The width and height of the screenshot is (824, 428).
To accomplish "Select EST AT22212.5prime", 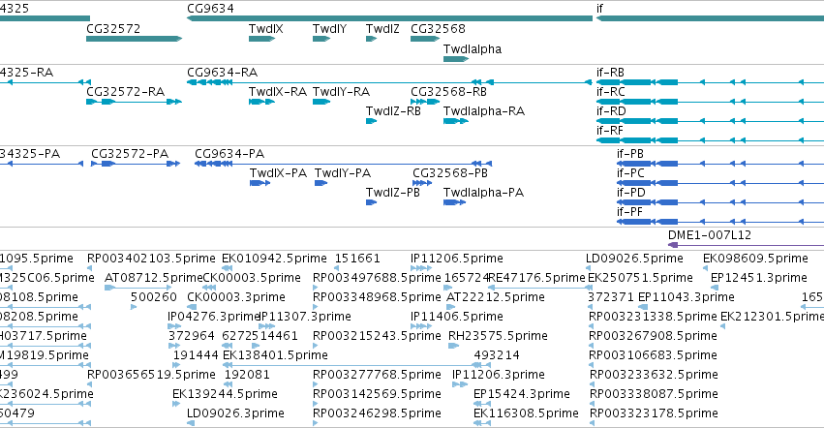I will (496, 297).
